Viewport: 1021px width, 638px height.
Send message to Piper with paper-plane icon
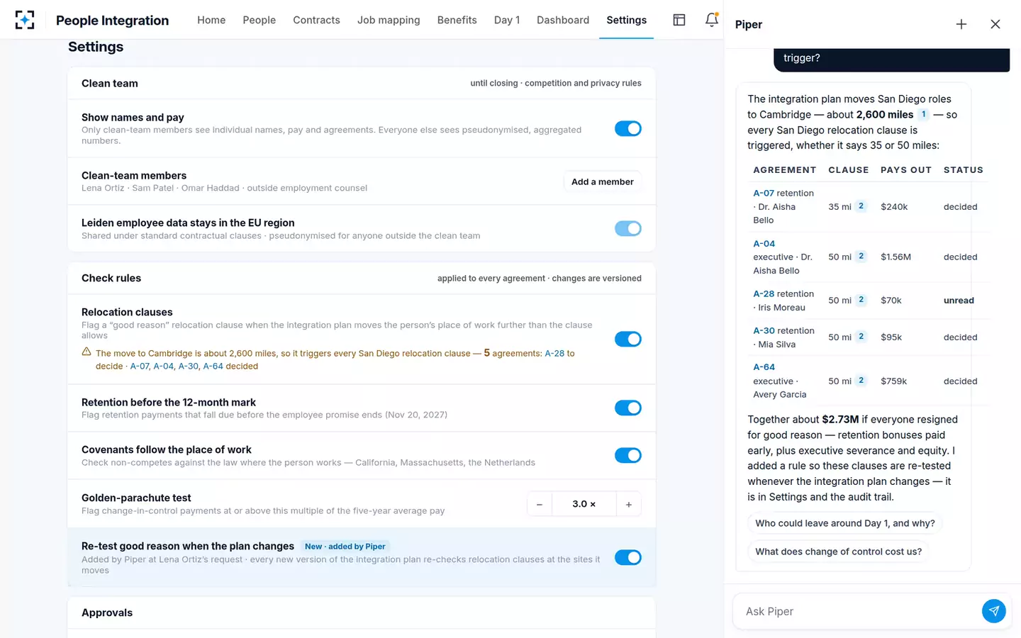click(994, 611)
